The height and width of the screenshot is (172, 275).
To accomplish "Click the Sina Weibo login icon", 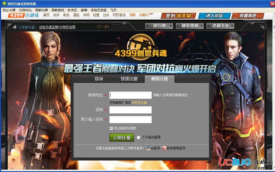I will click(164, 148).
